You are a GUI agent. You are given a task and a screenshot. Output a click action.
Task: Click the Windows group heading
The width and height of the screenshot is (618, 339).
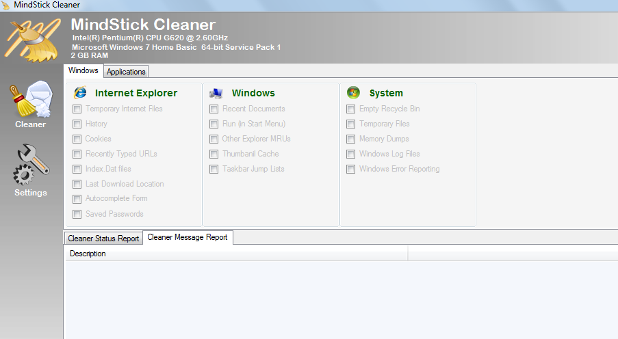pos(253,93)
